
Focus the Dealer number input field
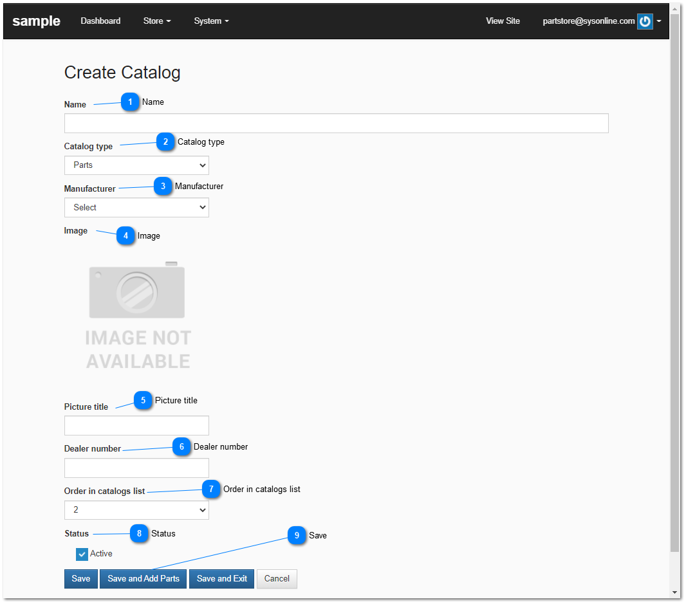[x=136, y=468]
